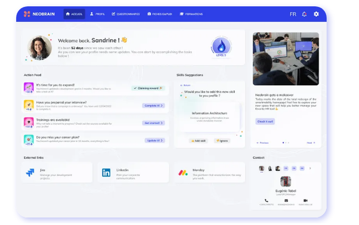Click the Complete it button
Image resolution: width=359 pixels, height=225 pixels.
pos(153,106)
